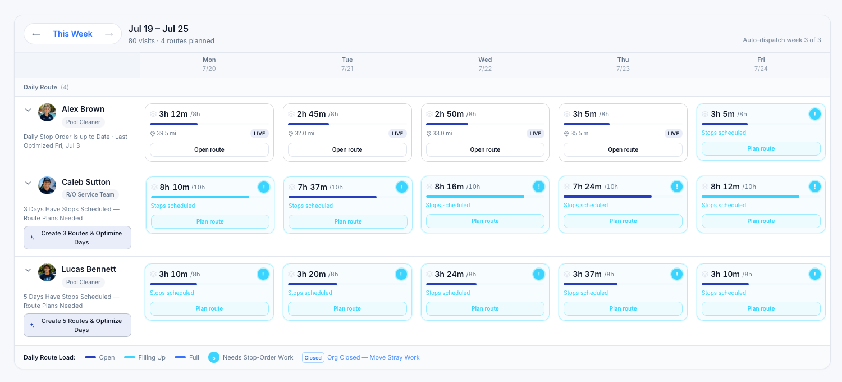Click the next week right arrow
The height and width of the screenshot is (382, 842).
pos(109,34)
